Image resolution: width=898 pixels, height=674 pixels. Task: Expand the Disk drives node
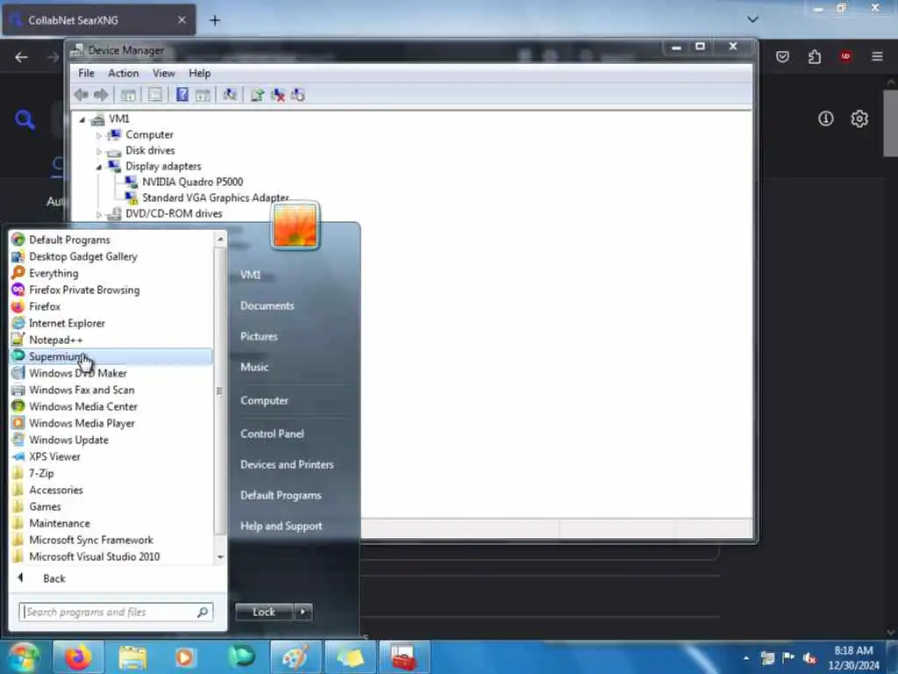coord(99,151)
